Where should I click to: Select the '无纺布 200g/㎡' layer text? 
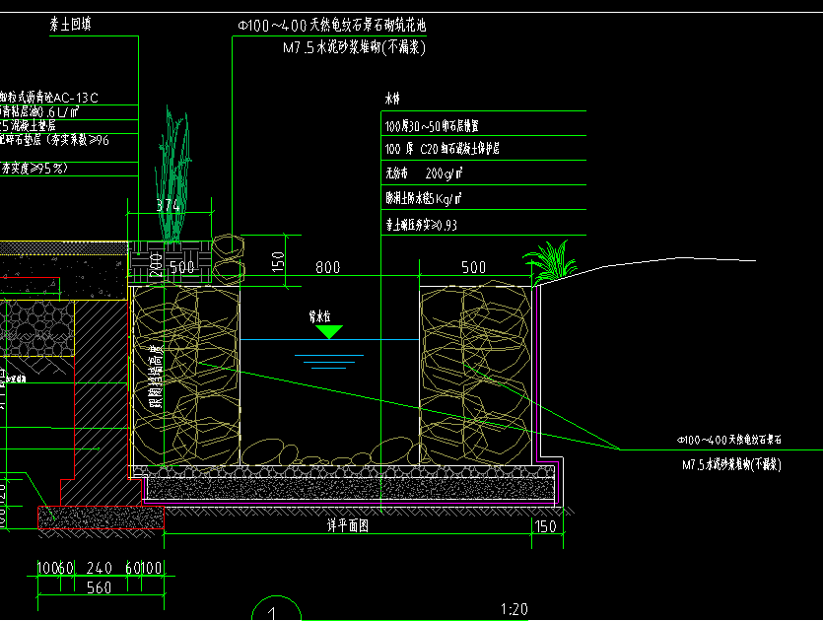tap(424, 173)
